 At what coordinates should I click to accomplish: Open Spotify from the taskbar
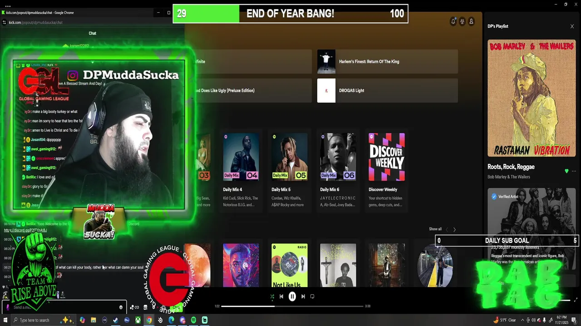point(193,320)
